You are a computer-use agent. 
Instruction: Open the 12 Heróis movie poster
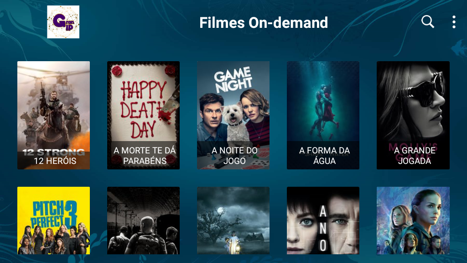pos(54,115)
